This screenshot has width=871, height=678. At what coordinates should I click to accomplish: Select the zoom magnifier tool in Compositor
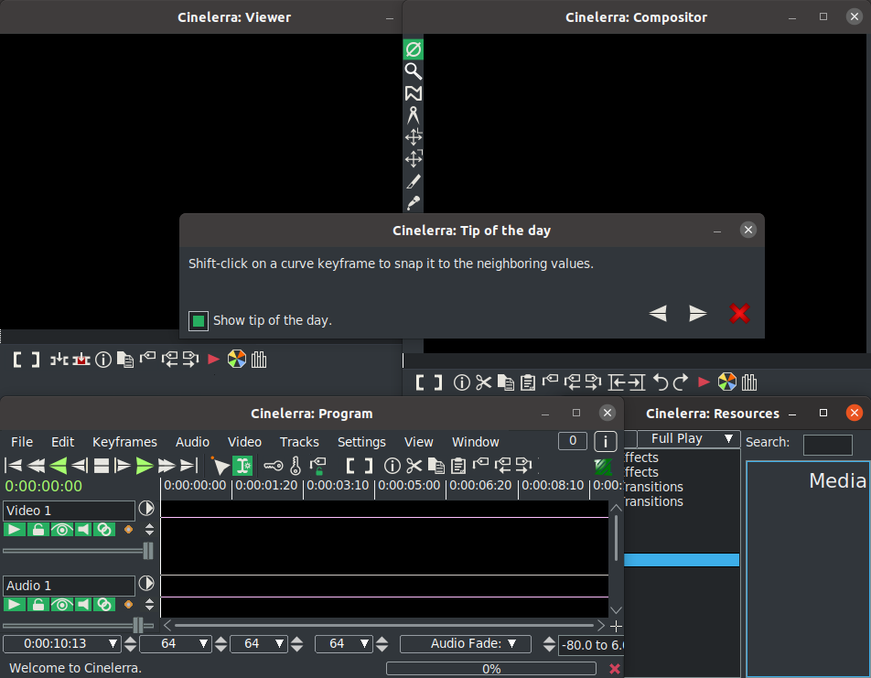coord(414,71)
